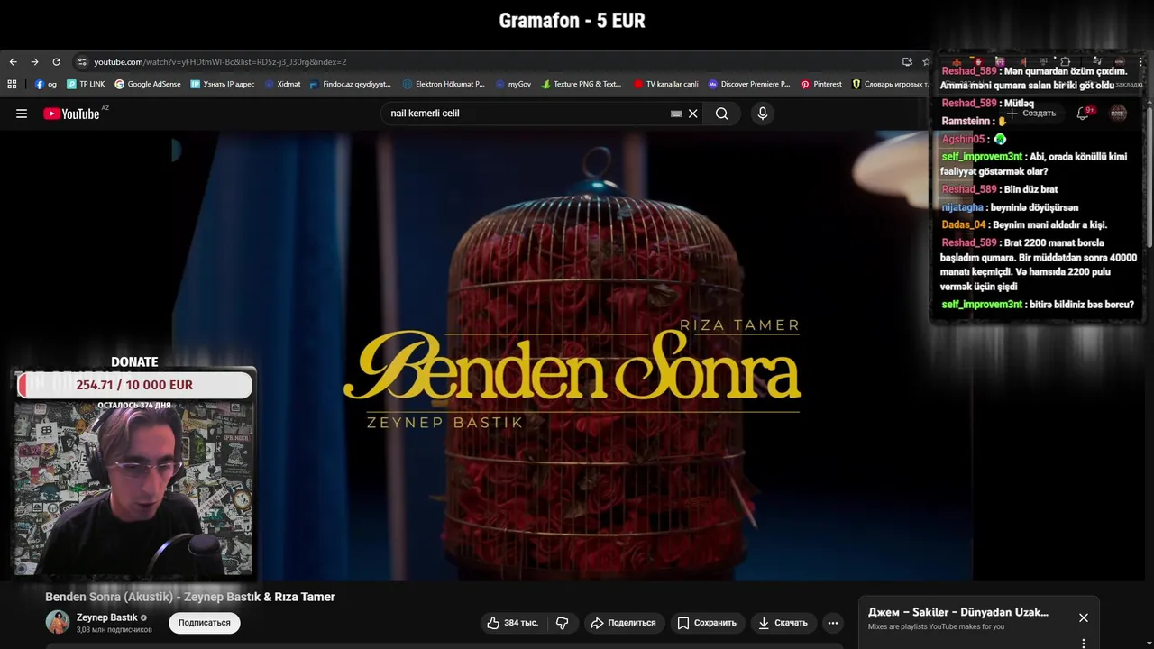Go to YouTube home via logo
The height and width of the screenshot is (649, 1154).
pyautogui.click(x=72, y=114)
